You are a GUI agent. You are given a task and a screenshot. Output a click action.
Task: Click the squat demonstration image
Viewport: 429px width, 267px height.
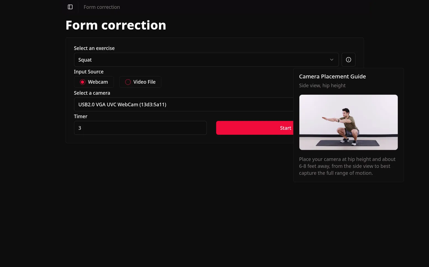348,122
